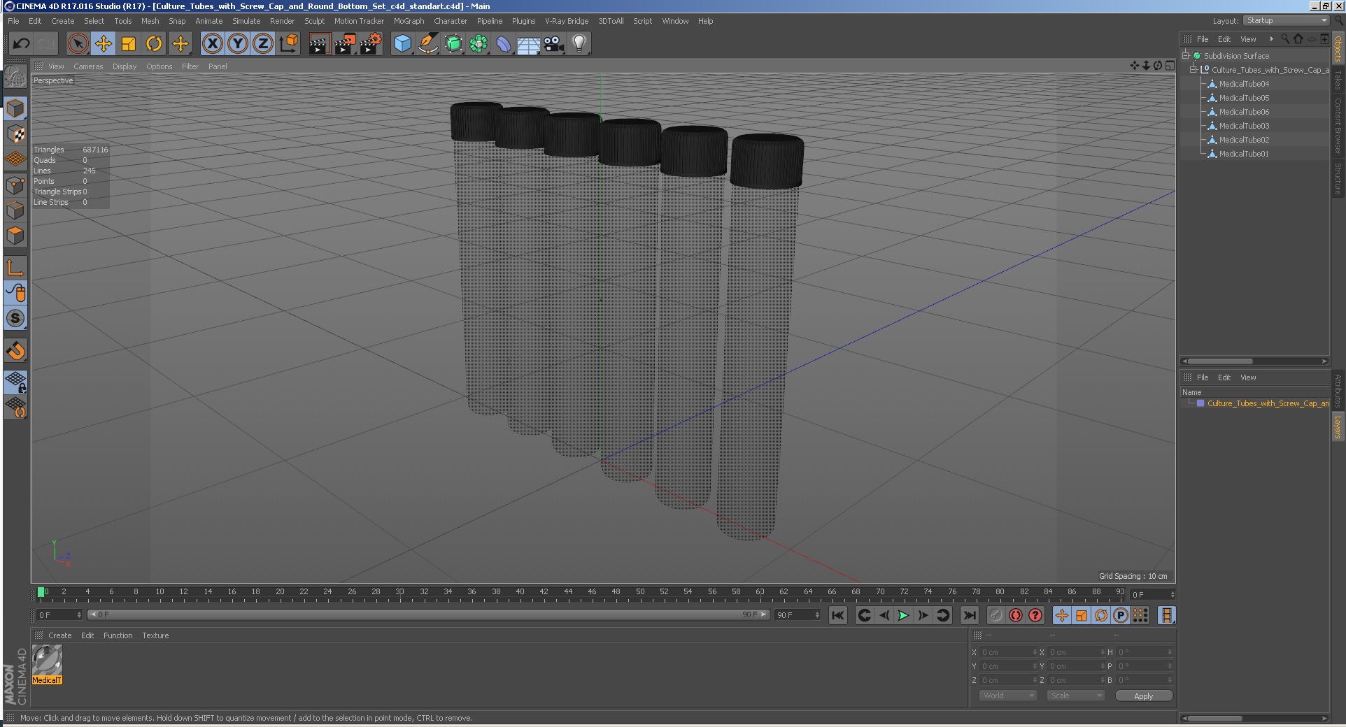Toggle Y axis lock
The width and height of the screenshot is (1346, 727).
pyautogui.click(x=238, y=44)
